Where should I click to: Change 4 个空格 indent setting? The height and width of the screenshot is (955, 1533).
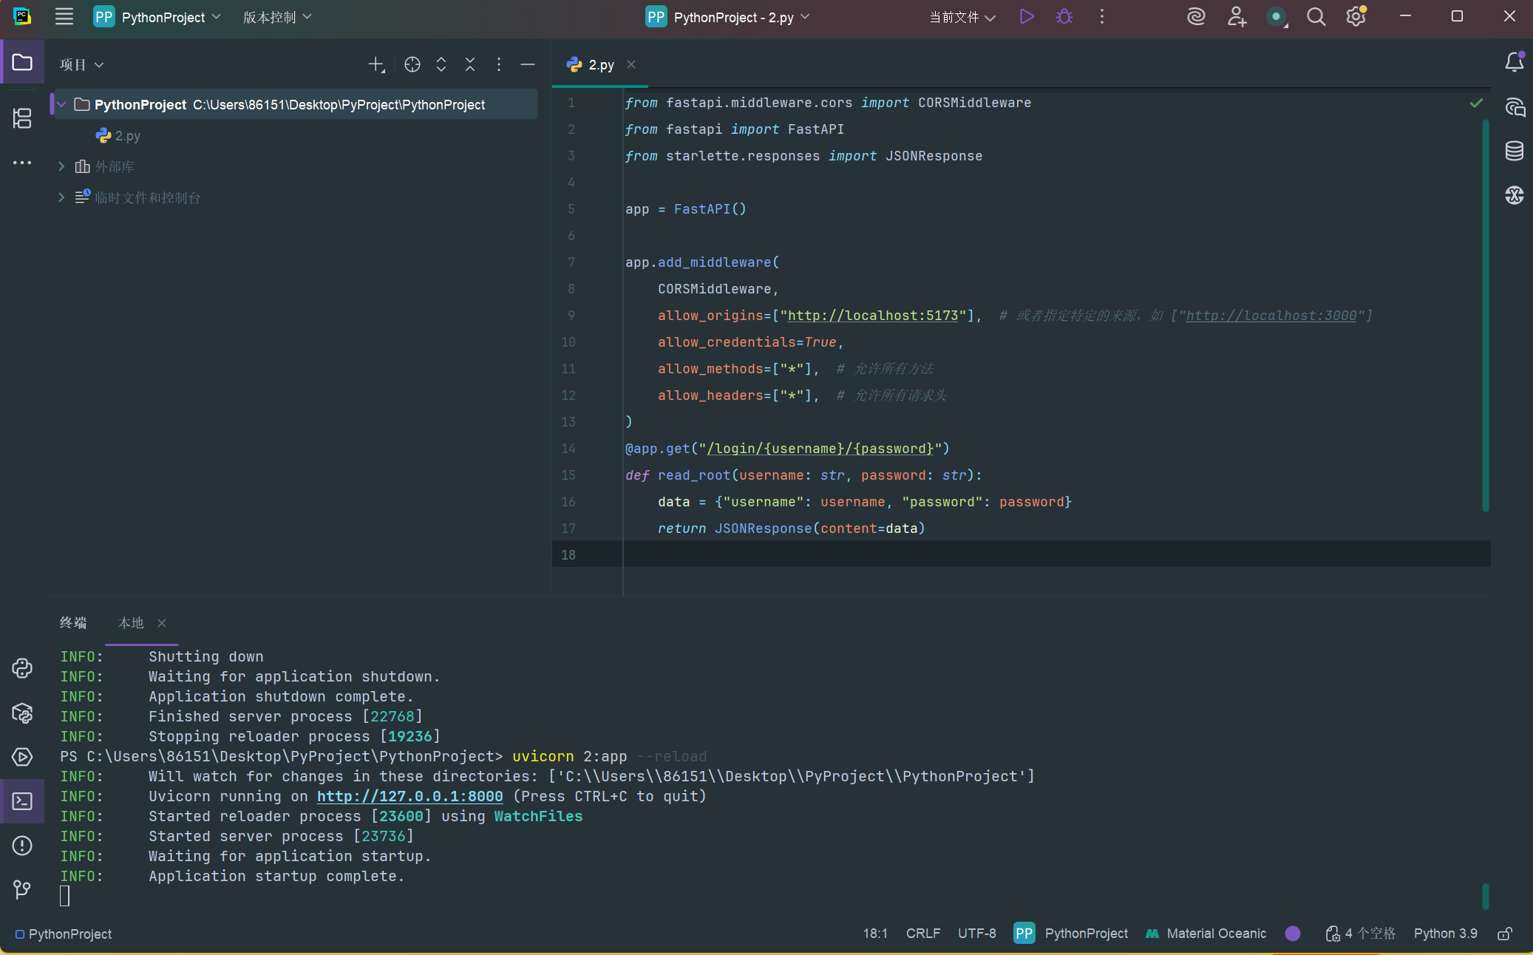(x=1361, y=934)
